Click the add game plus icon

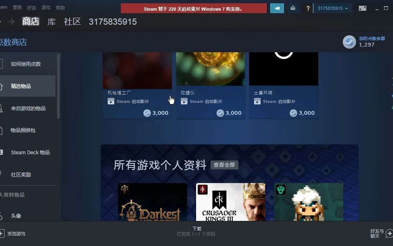pos(2,234)
